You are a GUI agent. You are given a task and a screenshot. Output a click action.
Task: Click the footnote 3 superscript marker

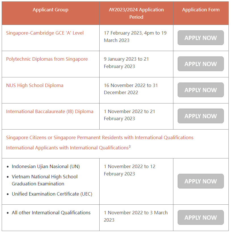pyautogui.click(x=130, y=146)
